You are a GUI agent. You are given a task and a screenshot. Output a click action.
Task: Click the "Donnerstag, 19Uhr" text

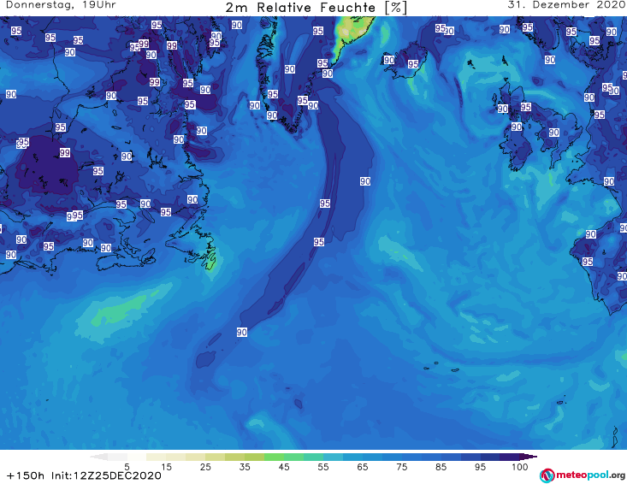tap(61, 5)
